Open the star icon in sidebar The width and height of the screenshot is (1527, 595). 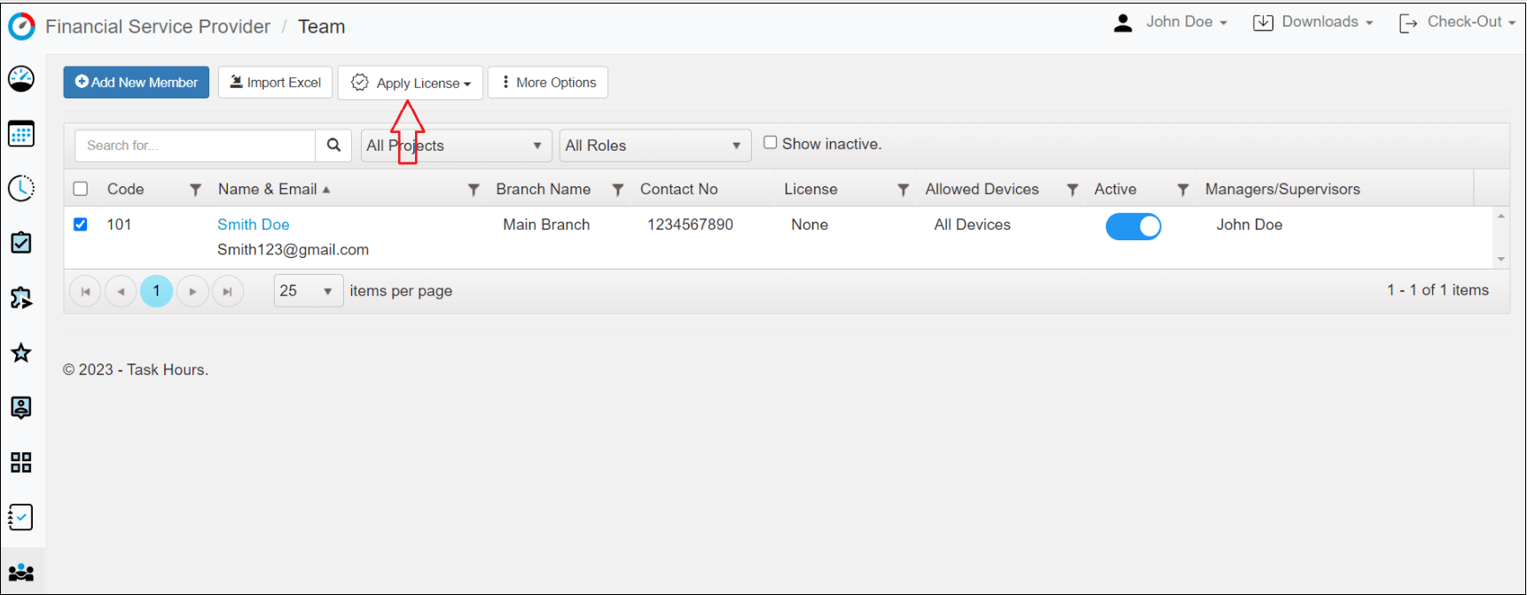pos(21,353)
